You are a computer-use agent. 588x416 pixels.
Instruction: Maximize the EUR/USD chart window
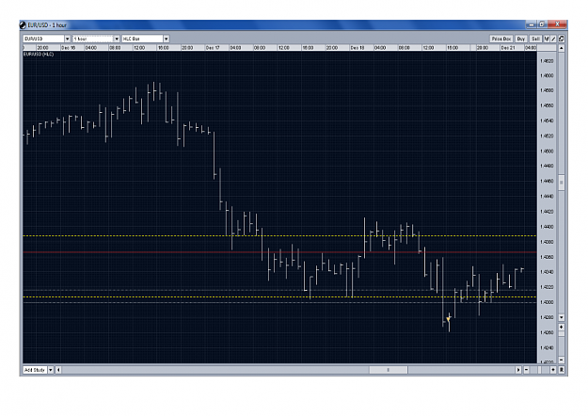coord(542,24)
